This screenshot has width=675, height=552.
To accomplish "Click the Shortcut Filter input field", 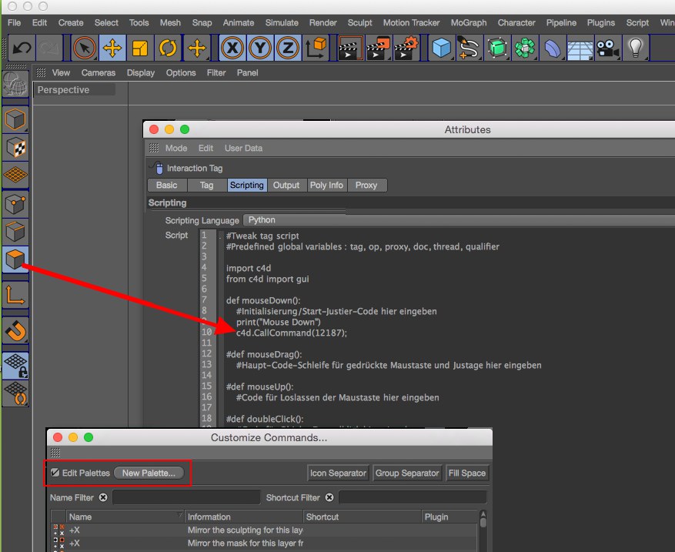I will coord(413,497).
